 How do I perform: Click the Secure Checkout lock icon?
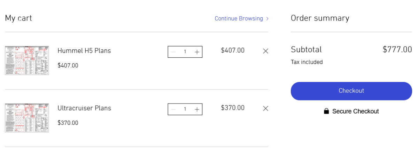tap(326, 111)
